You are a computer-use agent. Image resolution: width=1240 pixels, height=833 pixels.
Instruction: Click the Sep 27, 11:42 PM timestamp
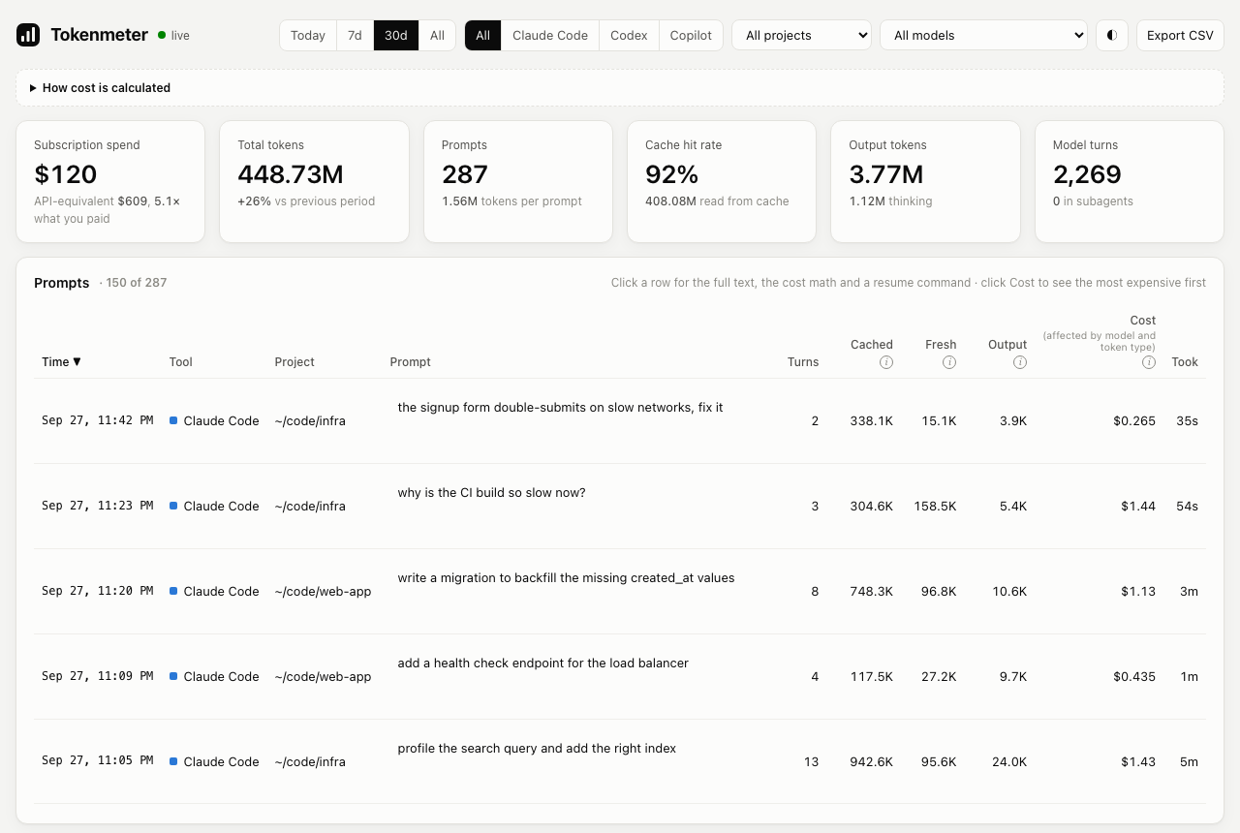97,420
